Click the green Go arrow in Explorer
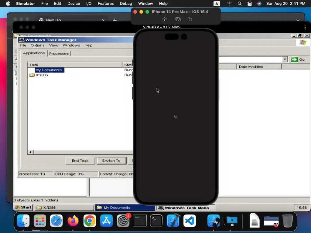Image resolution: width=311 pixels, height=233 pixels. [x=294, y=59]
